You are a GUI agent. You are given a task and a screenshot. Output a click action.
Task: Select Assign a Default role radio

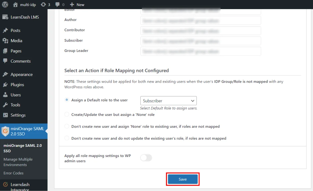(67, 100)
